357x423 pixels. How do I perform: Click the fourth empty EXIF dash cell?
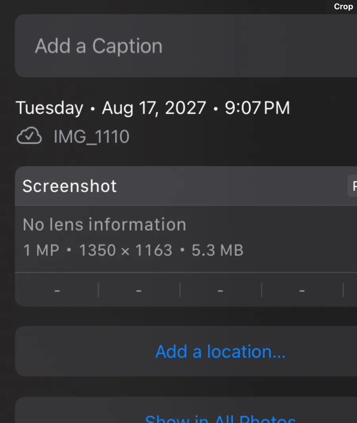(302, 291)
